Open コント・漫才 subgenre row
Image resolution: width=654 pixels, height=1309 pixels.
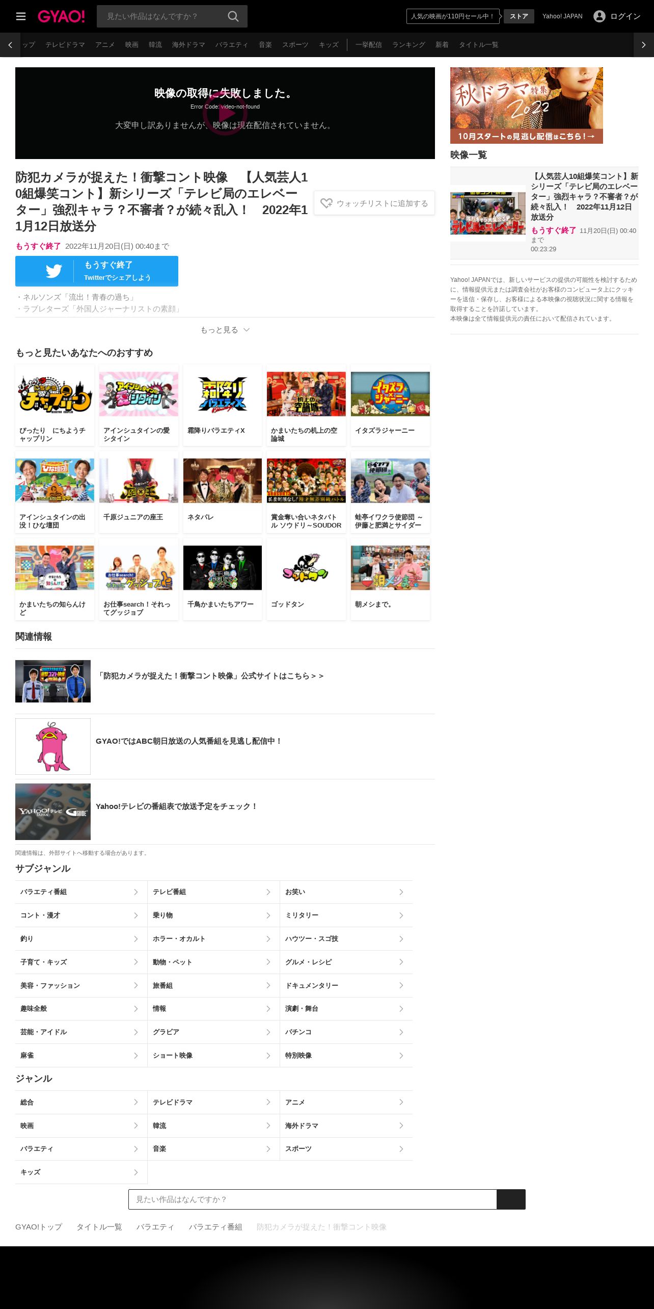point(81,915)
